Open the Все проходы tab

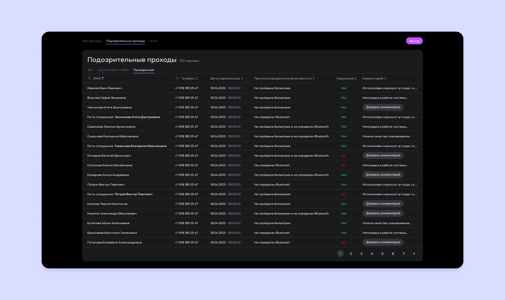point(92,41)
